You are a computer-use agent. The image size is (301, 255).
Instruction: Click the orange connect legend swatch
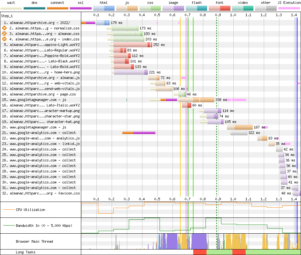click(58, 8)
